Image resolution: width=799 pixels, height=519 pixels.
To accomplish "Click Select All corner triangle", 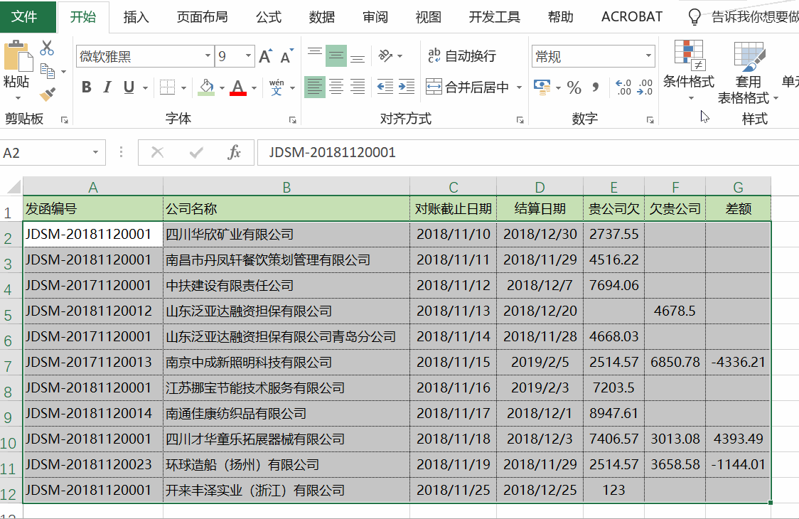I will tap(12, 186).
